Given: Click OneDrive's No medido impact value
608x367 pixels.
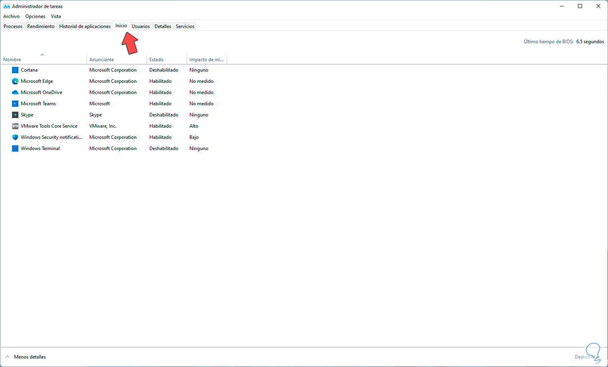Looking at the screenshot, I should point(201,92).
